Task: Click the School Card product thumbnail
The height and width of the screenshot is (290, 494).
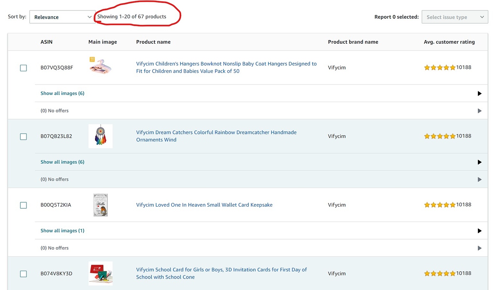Action: [x=100, y=273]
